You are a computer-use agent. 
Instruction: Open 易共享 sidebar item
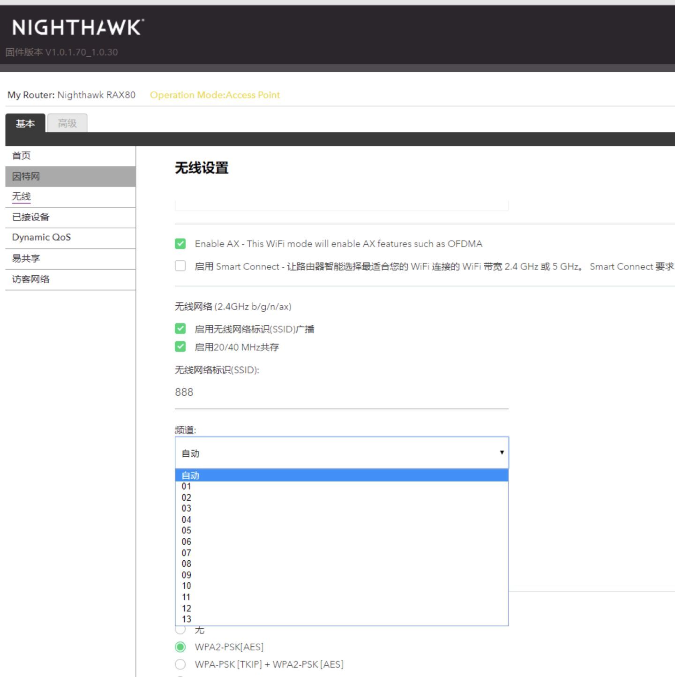click(70, 258)
